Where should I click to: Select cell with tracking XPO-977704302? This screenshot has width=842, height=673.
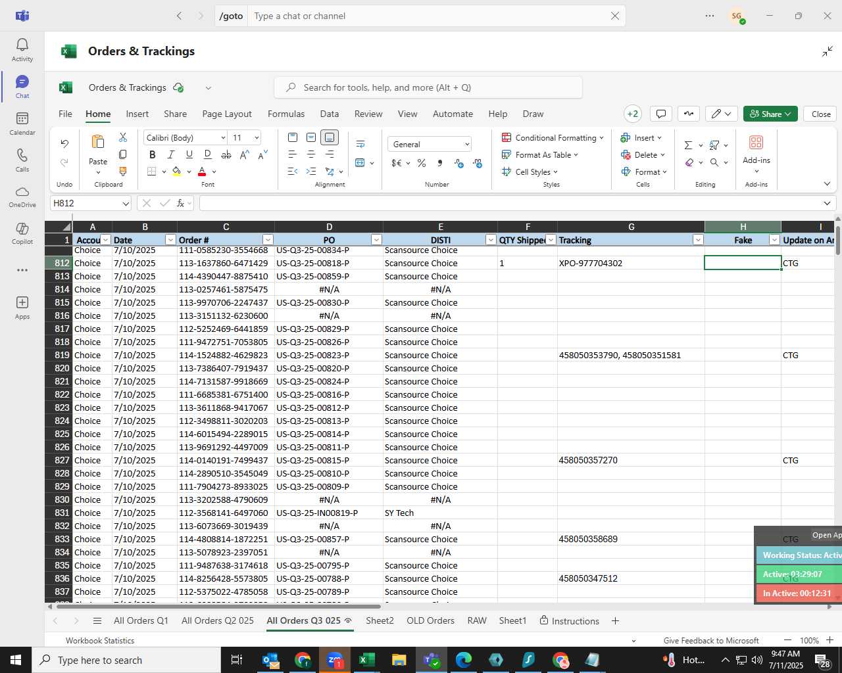[x=630, y=263]
